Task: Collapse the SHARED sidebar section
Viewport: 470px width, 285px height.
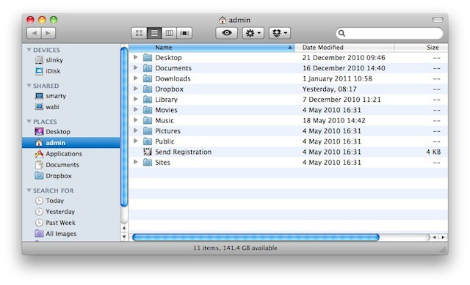Action: click(29, 86)
